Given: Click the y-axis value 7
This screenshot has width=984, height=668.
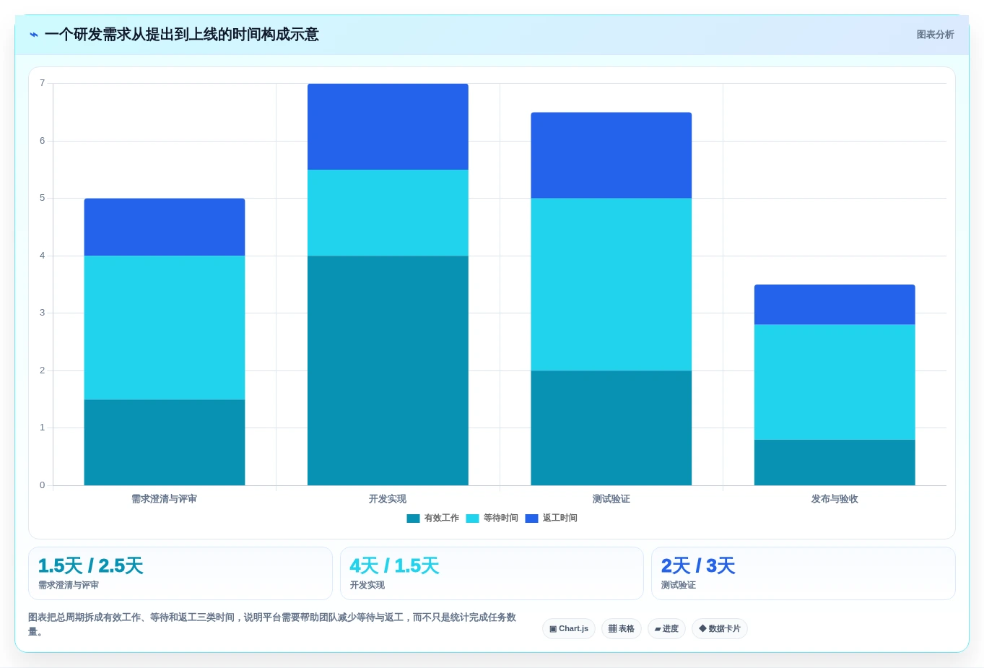Looking at the screenshot, I should [x=43, y=83].
